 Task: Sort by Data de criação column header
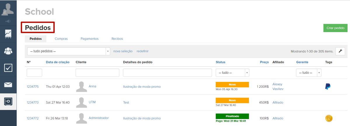pos(58,62)
